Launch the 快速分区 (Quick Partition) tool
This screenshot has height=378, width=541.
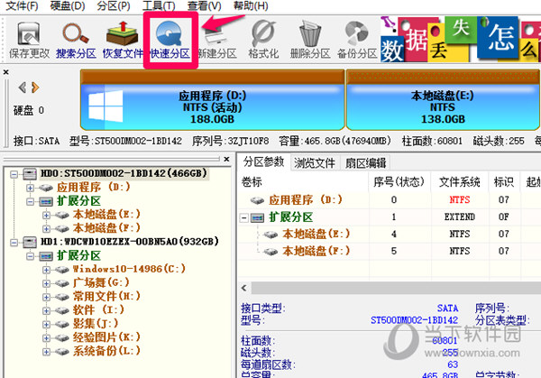coord(170,38)
